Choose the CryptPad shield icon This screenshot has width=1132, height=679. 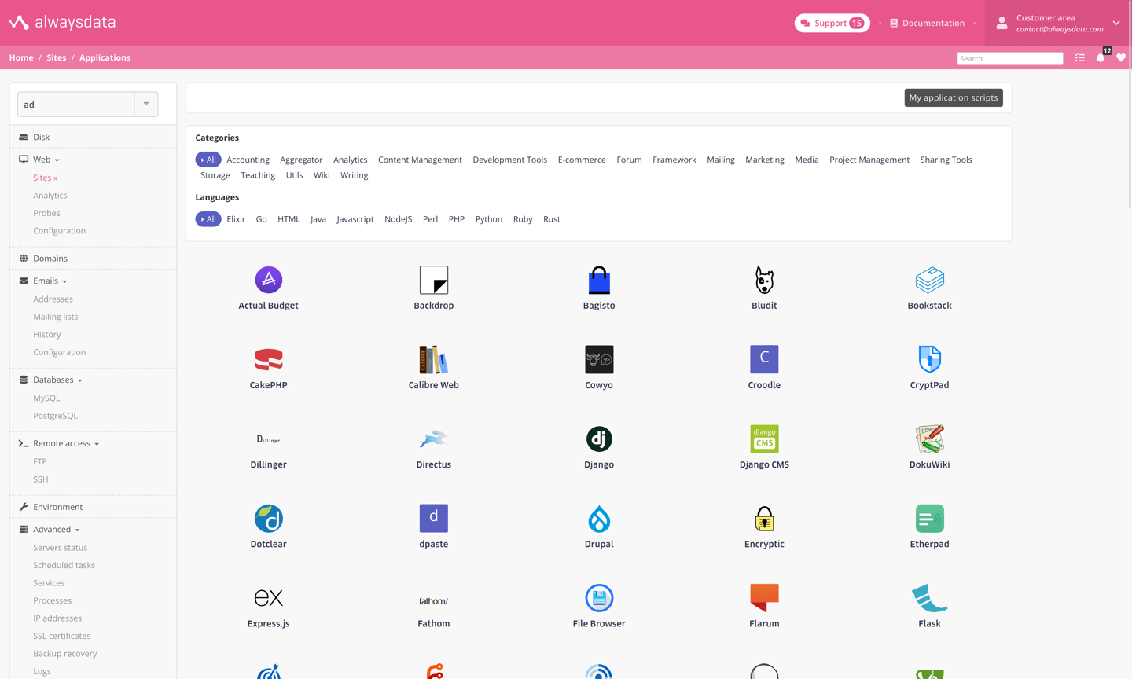click(x=929, y=359)
